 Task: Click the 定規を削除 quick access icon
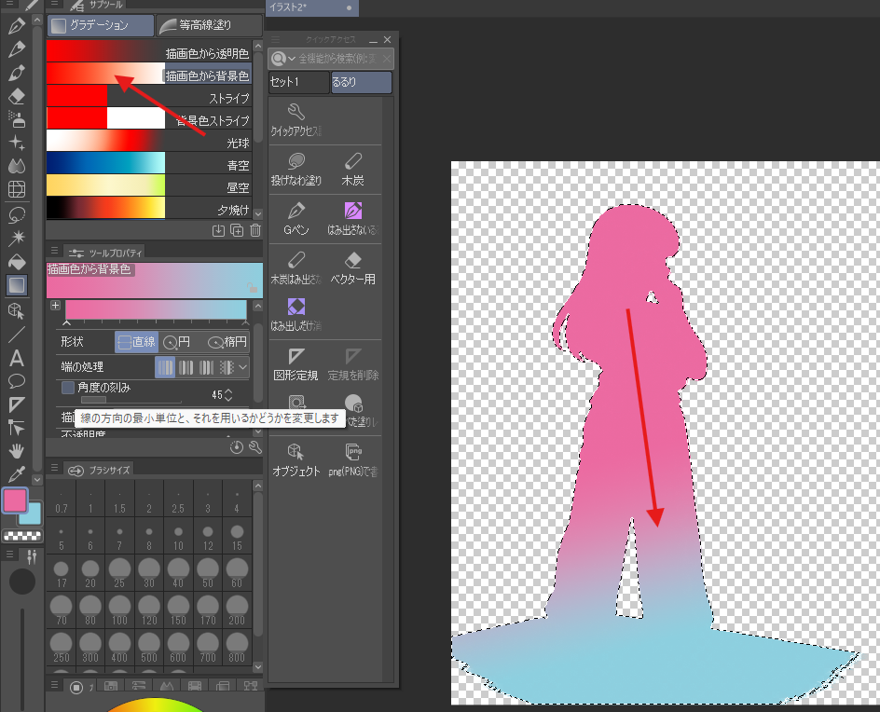[x=352, y=363]
